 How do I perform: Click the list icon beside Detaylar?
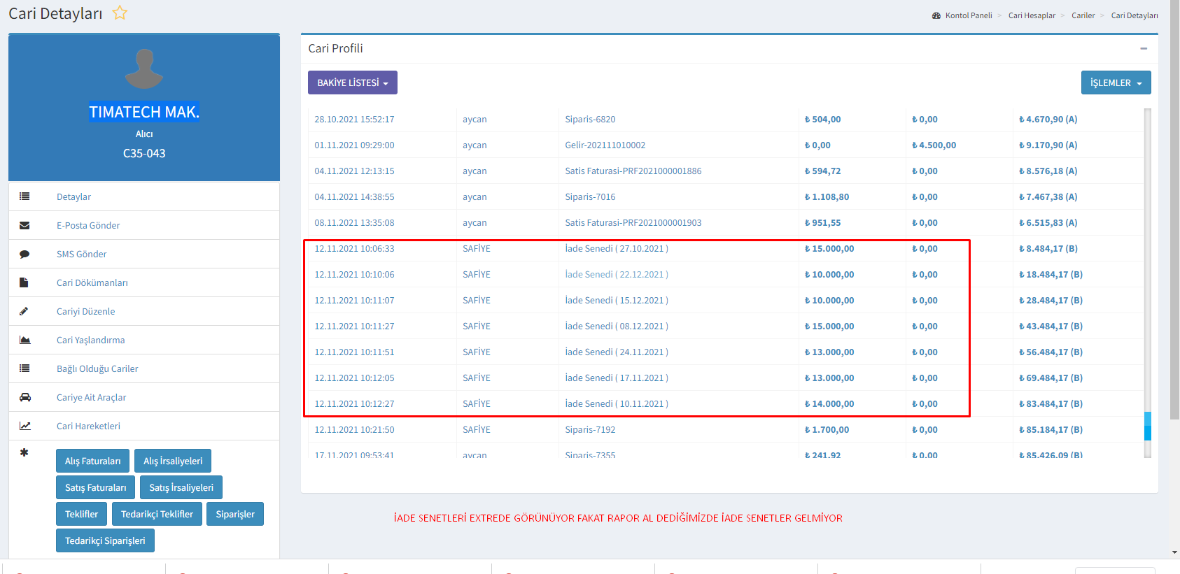click(x=24, y=196)
